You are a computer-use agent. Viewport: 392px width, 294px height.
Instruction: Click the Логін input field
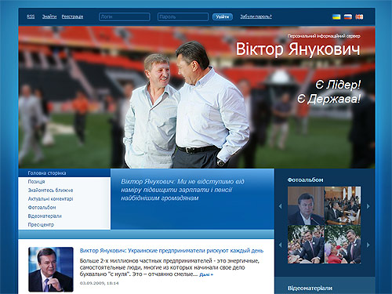[125, 16]
